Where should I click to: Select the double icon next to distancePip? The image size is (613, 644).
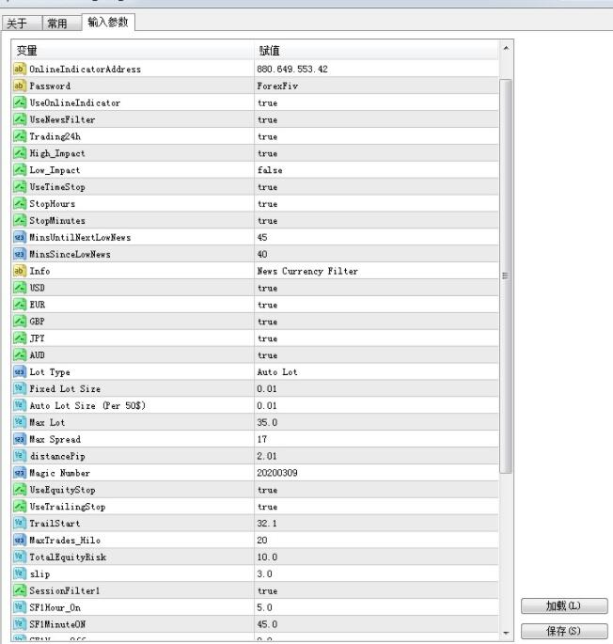pos(20,456)
